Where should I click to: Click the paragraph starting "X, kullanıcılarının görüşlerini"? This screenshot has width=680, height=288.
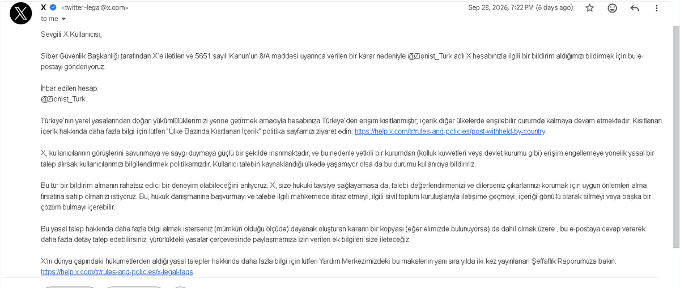347,158
